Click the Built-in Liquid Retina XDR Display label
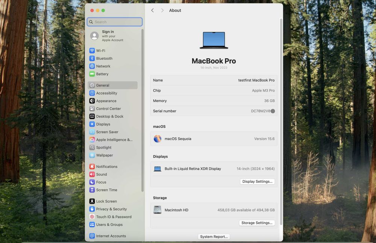Viewport: 376px width, 243px height. [193, 169]
